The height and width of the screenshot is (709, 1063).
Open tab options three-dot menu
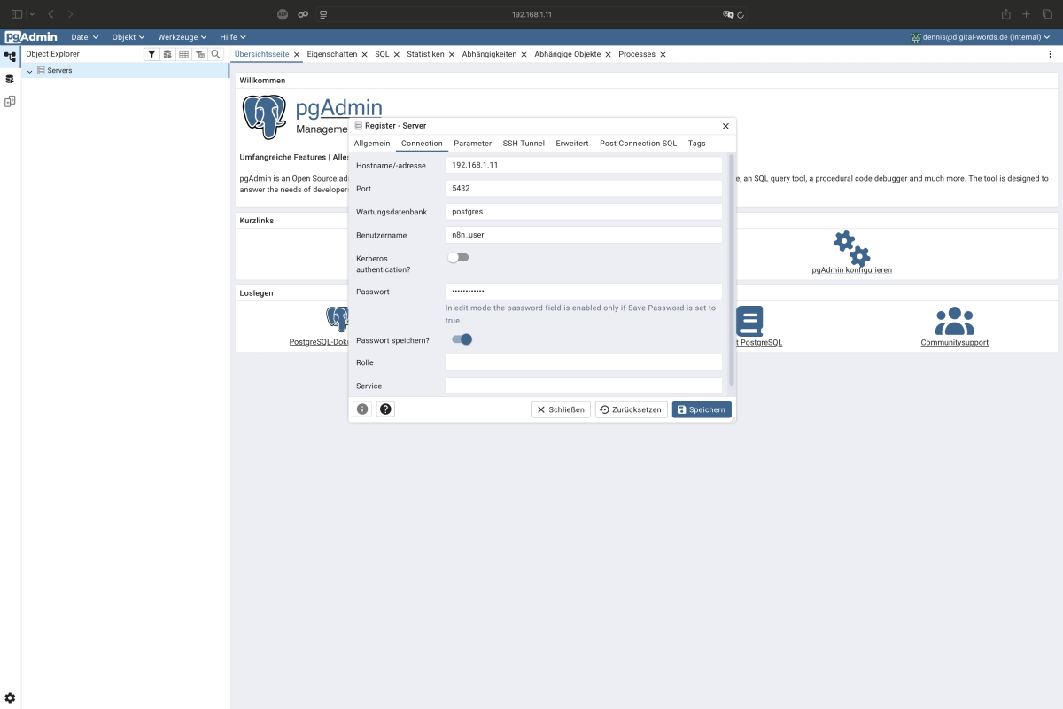click(x=1051, y=54)
